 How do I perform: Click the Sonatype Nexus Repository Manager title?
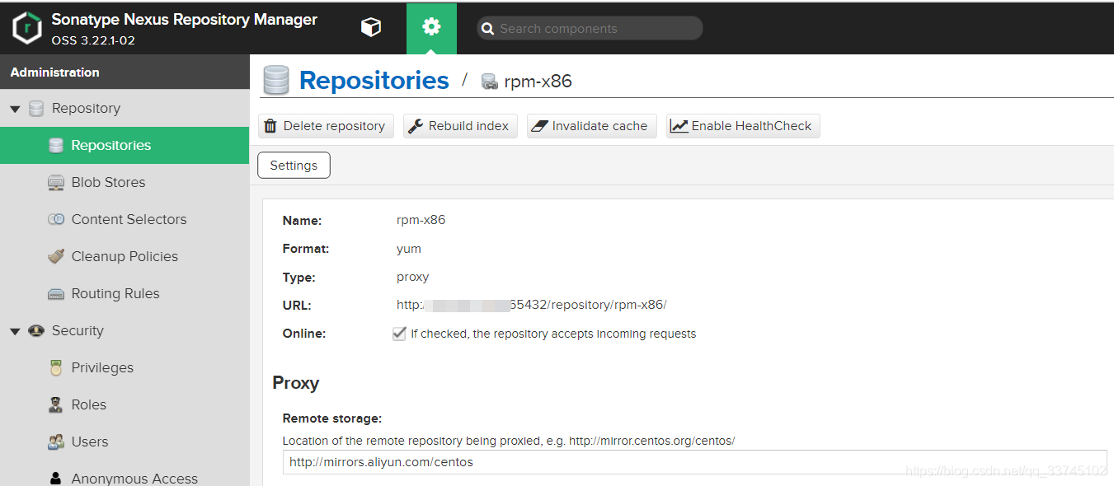(185, 20)
